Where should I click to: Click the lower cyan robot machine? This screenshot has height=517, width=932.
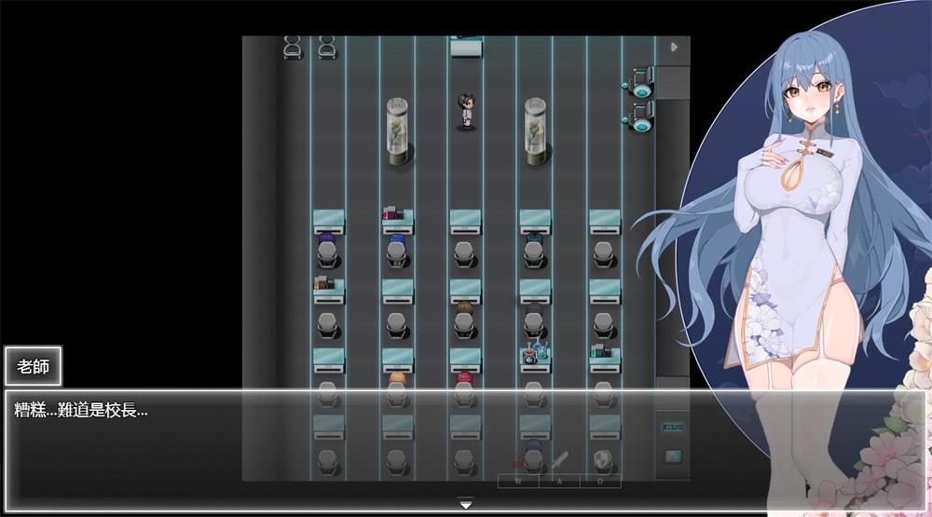click(x=638, y=118)
